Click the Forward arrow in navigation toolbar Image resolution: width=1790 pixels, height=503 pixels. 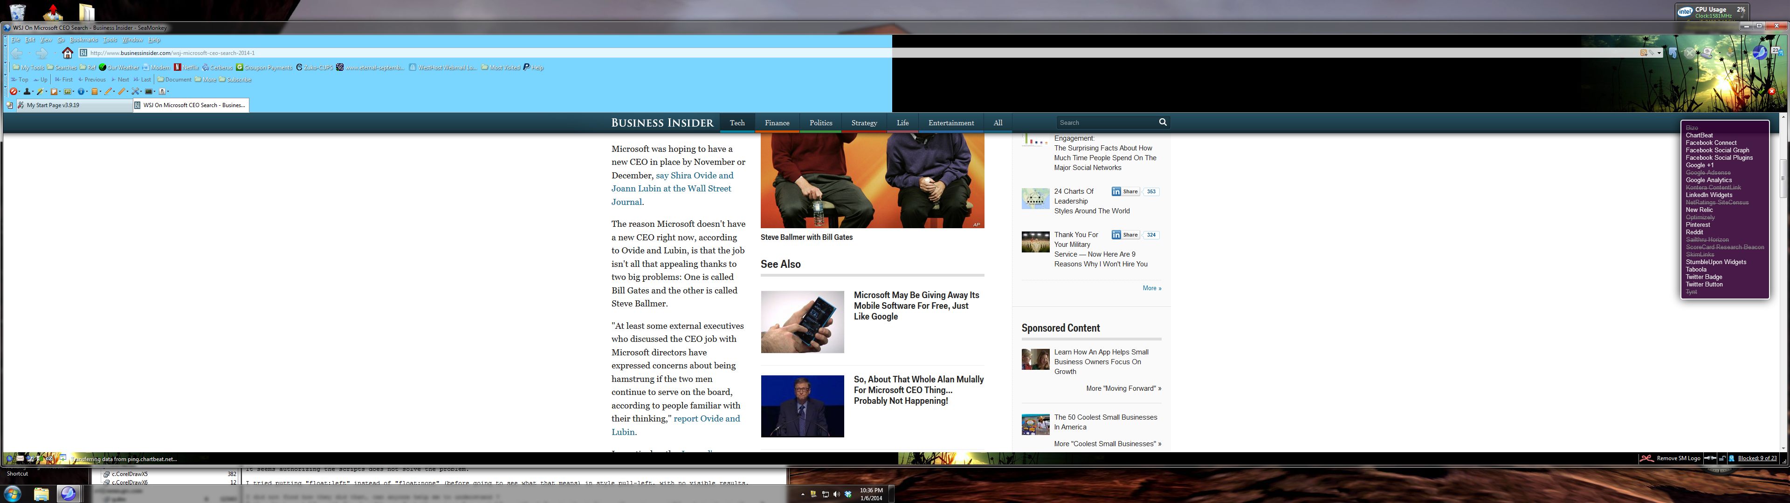pos(41,53)
